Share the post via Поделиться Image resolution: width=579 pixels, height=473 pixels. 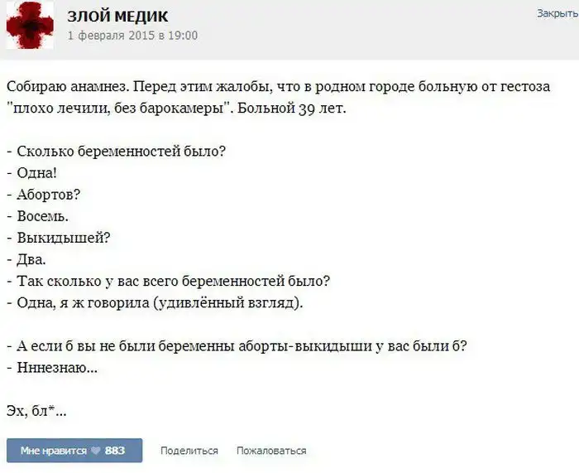tap(189, 451)
